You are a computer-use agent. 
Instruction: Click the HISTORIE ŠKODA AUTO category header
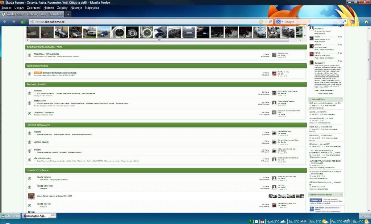pos(166,125)
